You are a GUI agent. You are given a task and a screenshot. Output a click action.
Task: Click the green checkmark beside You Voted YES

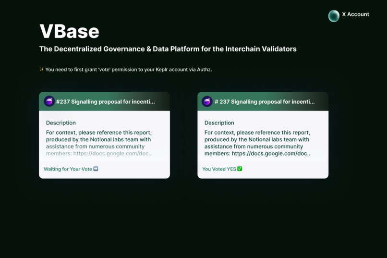coord(240,169)
